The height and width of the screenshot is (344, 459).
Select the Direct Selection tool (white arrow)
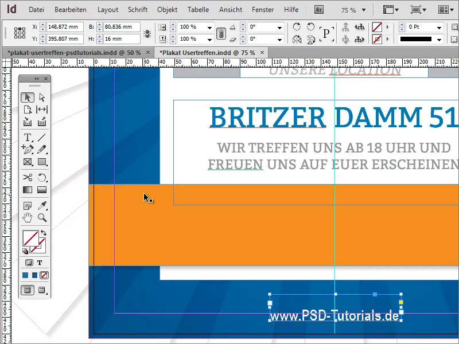42,97
